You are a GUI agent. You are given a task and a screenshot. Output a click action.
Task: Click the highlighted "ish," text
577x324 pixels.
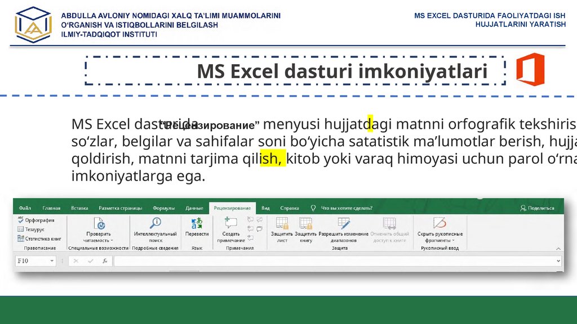[273, 158]
